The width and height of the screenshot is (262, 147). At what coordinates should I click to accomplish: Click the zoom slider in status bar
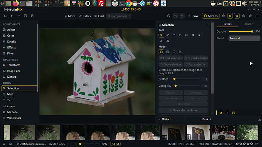tap(87, 144)
